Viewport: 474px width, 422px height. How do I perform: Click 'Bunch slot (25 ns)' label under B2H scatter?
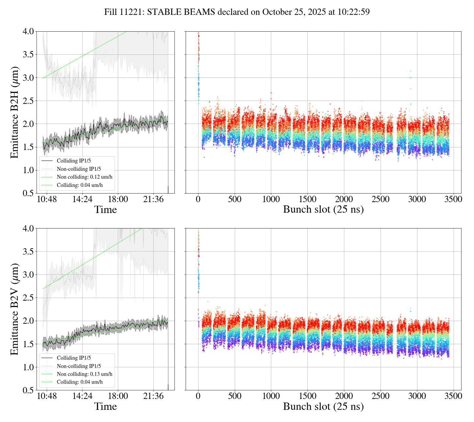(323, 210)
